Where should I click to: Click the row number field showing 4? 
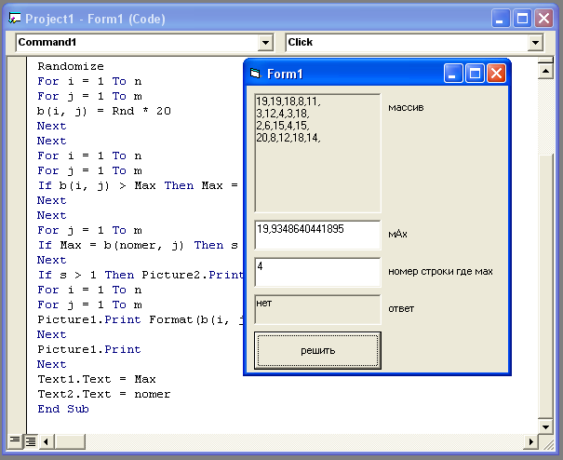[317, 272]
